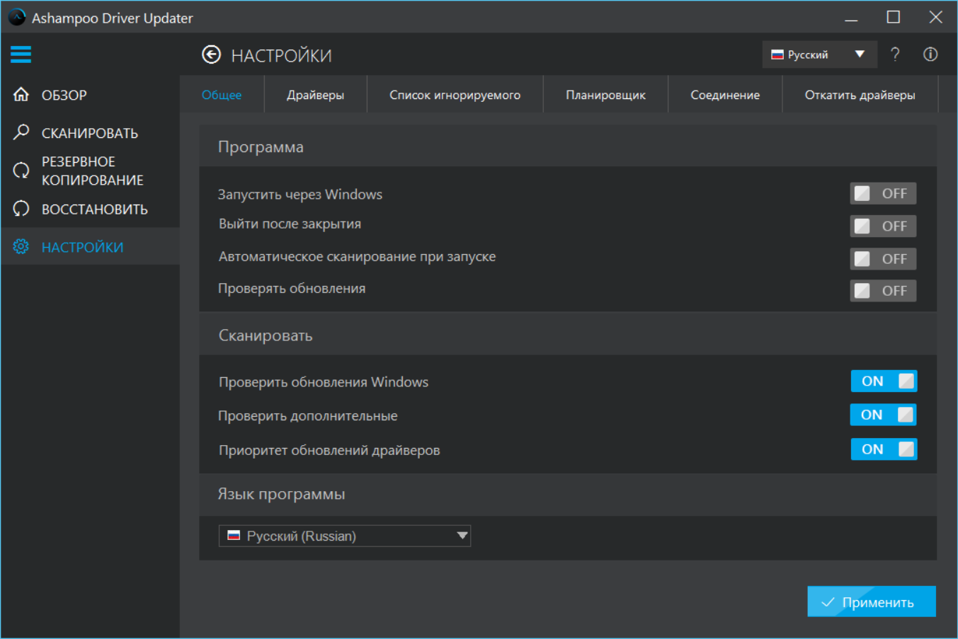This screenshot has height=639, width=958.
Task: Switch to the Драйверы tab
Action: pyautogui.click(x=315, y=95)
